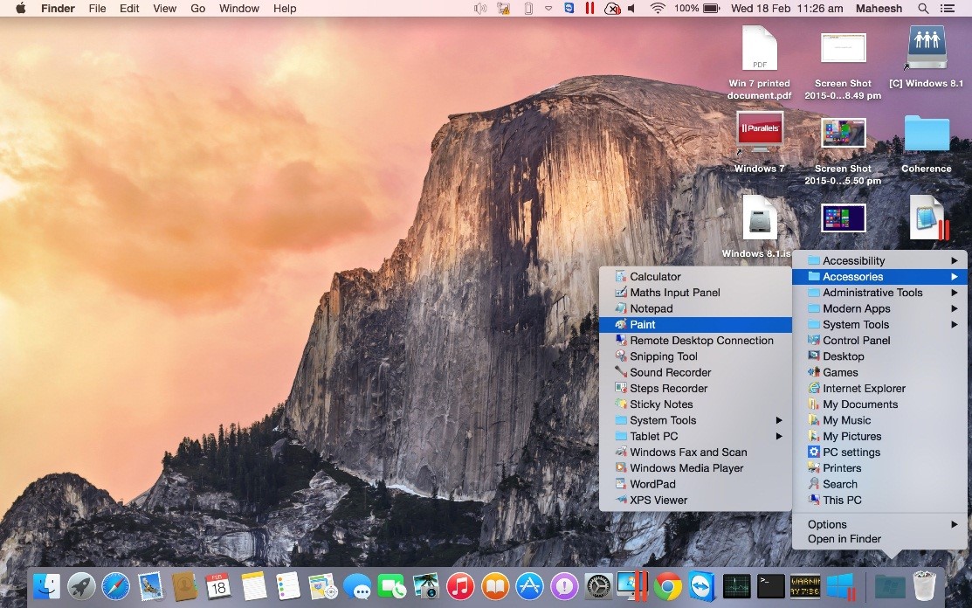
Task: Select Win 7 printed document.pdf on desktop
Action: 760,63
